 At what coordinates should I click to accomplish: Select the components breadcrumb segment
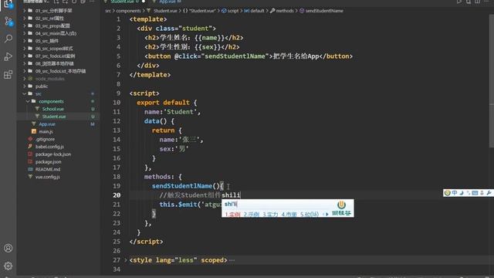[129, 11]
